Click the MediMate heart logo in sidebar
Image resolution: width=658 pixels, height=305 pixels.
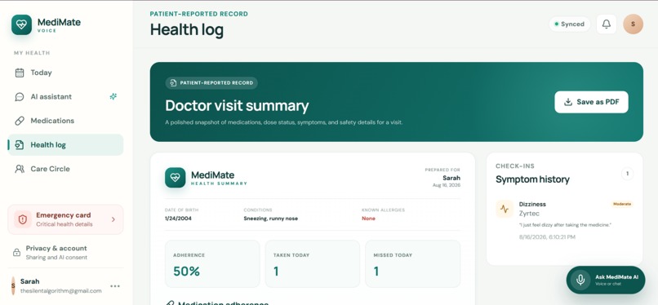coord(21,24)
